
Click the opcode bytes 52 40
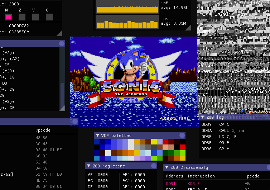click(42, 162)
